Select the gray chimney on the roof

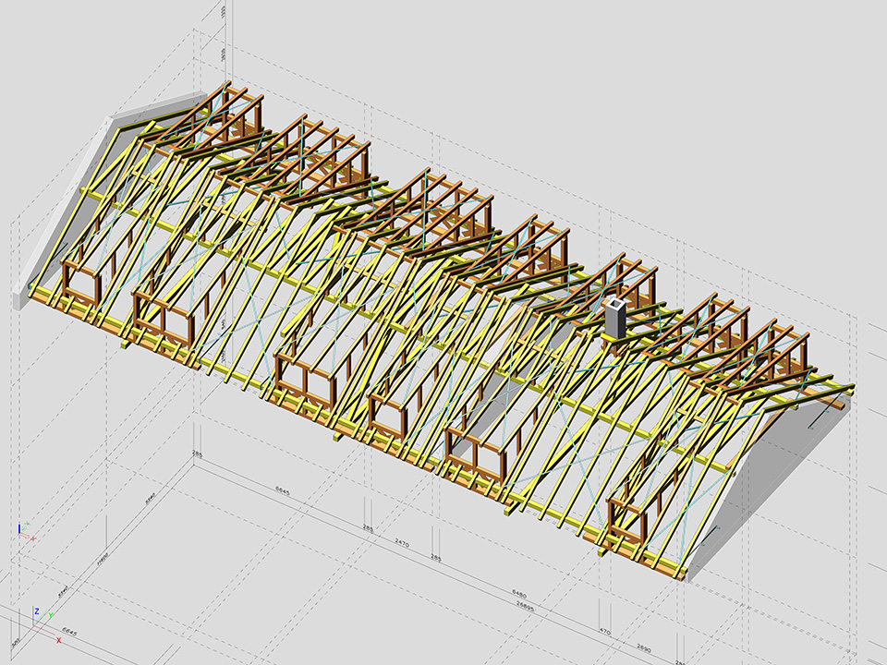(614, 318)
